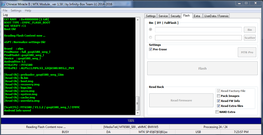Click 'MTK SP 65|67|83|81|xx' status cell
263x135 pixels.
tap(153, 132)
